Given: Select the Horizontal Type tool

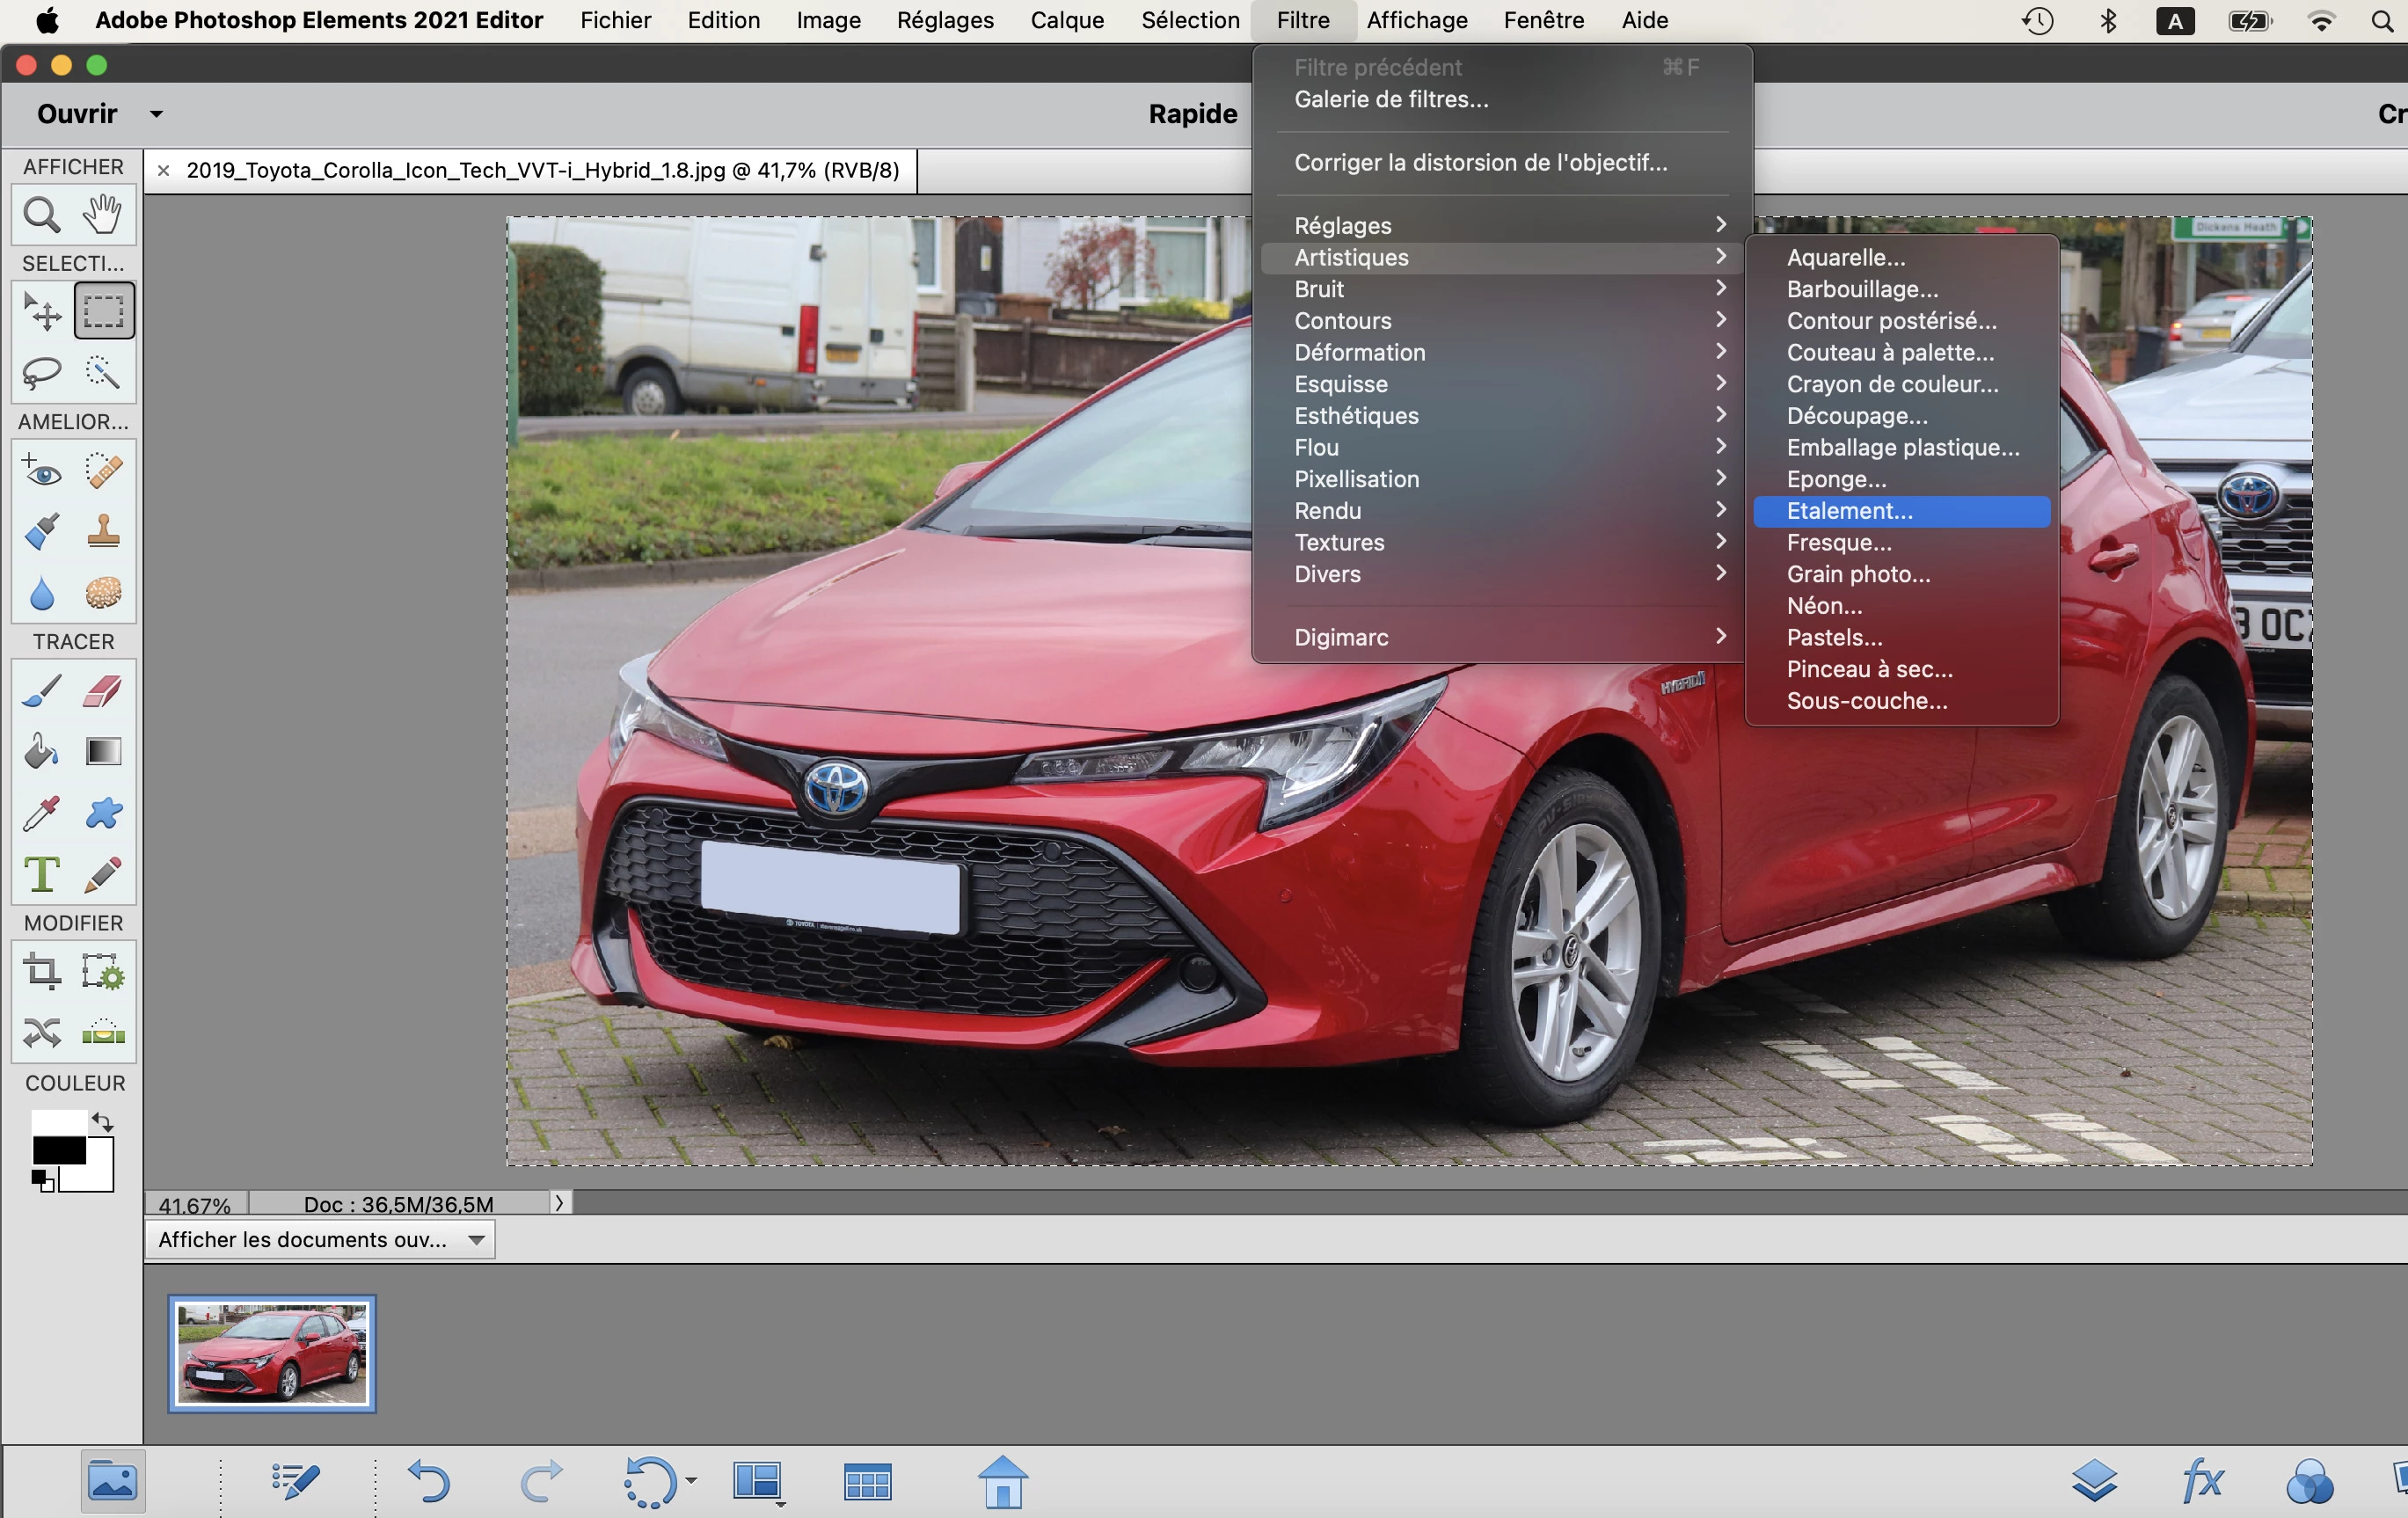Looking at the screenshot, I should point(41,874).
